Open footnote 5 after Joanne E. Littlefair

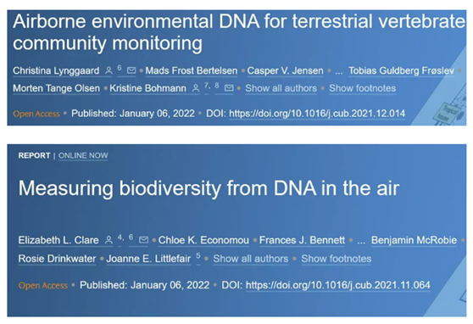click(x=198, y=256)
